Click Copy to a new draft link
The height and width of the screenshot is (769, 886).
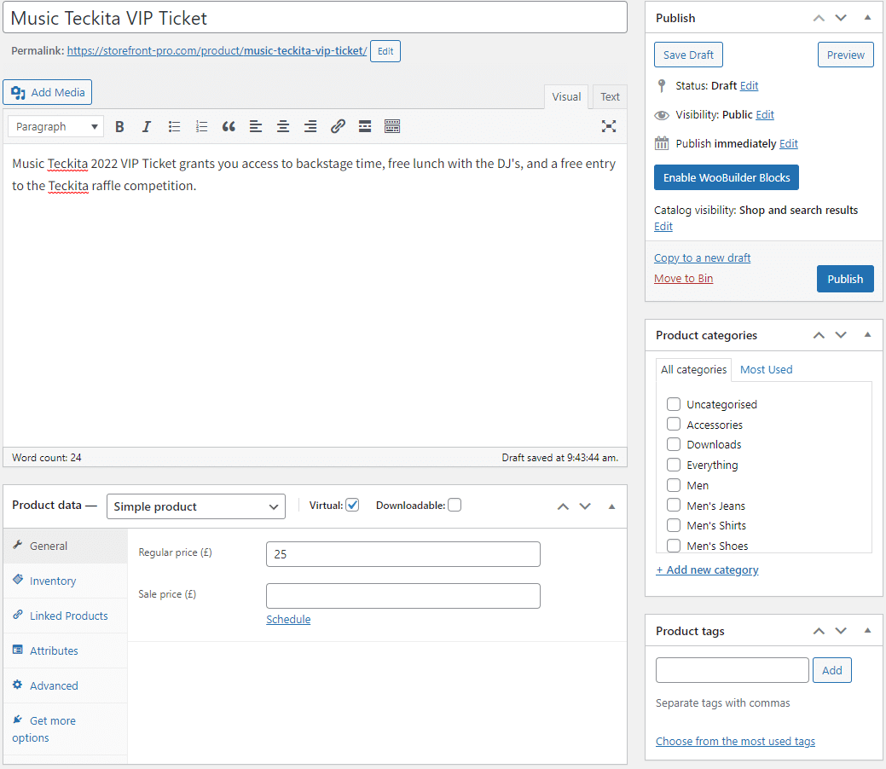[702, 257]
